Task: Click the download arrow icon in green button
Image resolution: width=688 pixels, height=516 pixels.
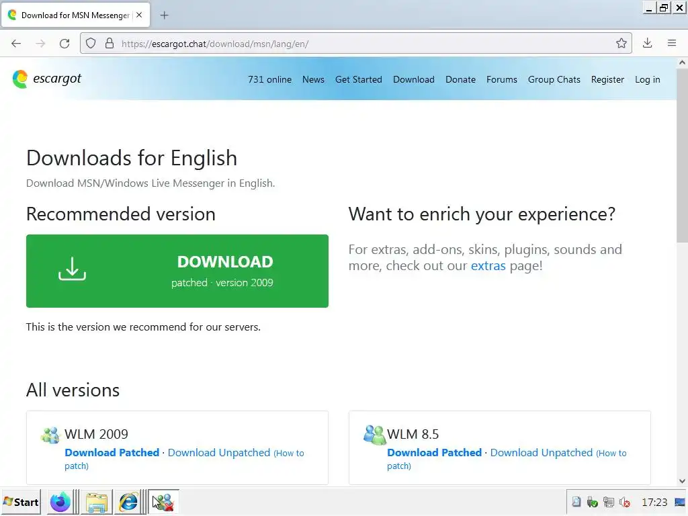Action: tap(72, 269)
